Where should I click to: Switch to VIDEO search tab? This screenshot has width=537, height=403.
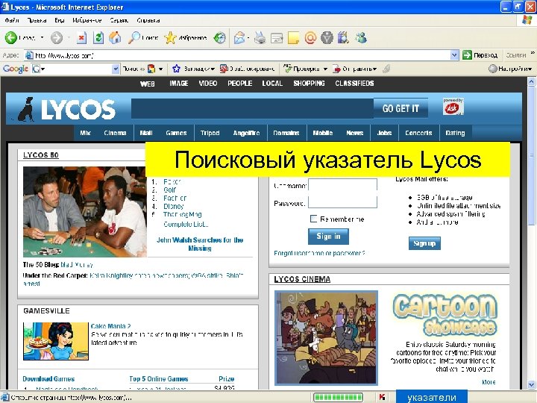(208, 84)
